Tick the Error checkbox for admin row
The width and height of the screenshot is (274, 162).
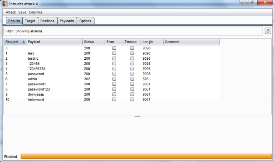[x=114, y=79]
